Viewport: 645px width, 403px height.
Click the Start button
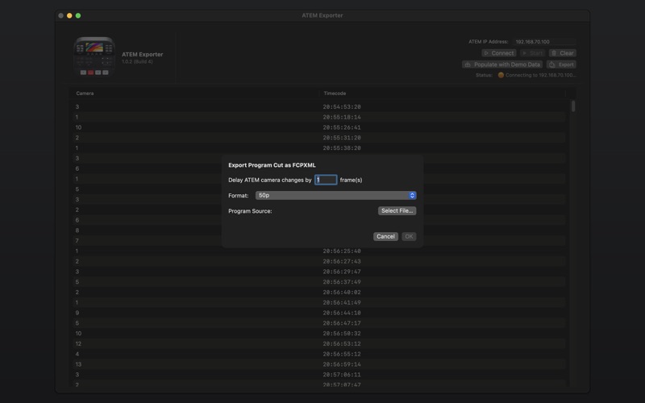tap(532, 53)
